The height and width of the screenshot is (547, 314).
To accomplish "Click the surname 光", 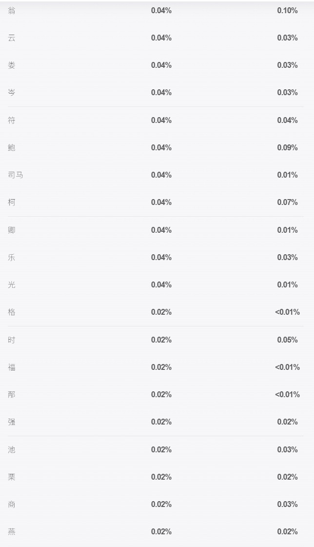I will tap(12, 284).
